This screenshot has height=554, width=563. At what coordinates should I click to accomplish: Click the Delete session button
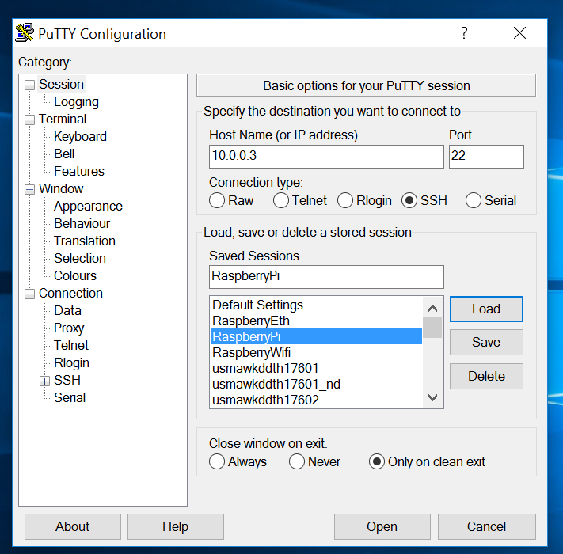click(486, 376)
